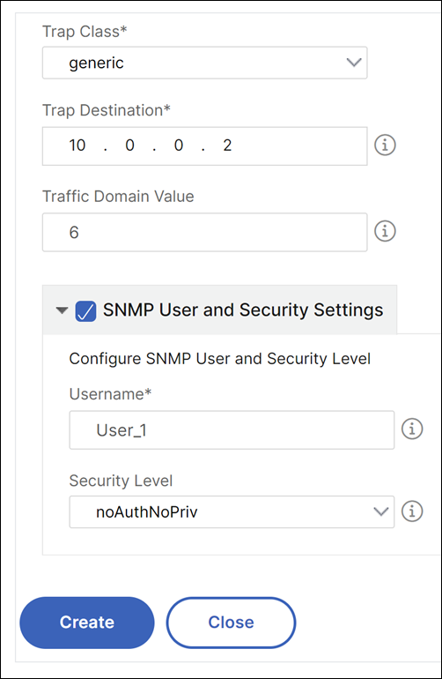Click the SNMP User and Security Settings heading

point(243,310)
